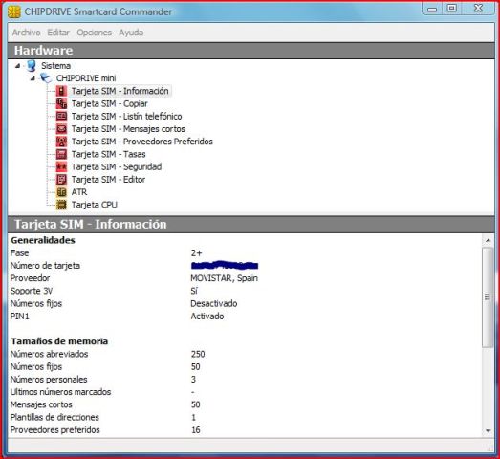Viewport: 500px width, 459px height.
Task: Click the PIN1 label
Action: tap(19, 317)
